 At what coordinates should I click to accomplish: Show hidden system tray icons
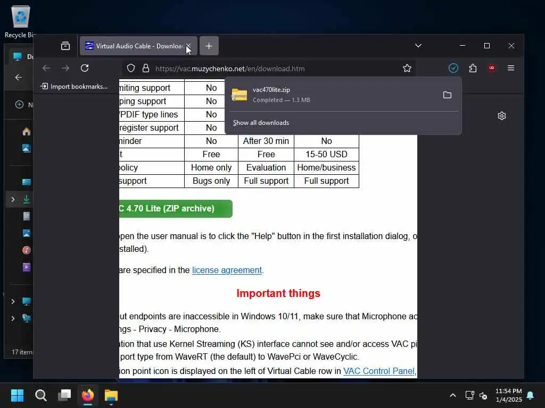pos(452,395)
